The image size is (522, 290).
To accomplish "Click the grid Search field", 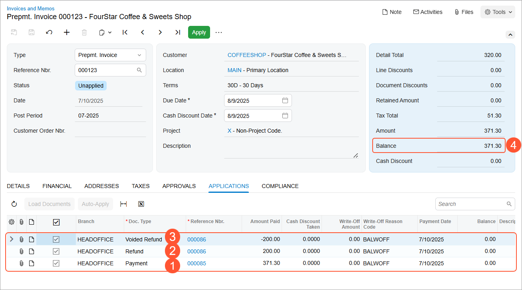I will (471, 204).
